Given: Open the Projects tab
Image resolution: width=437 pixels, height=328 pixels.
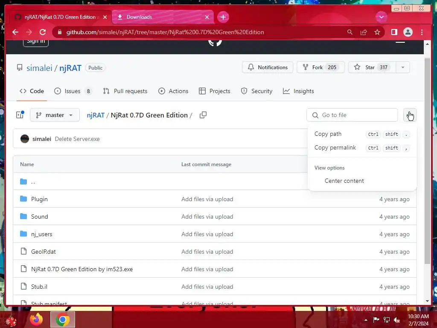Looking at the screenshot, I should click(x=215, y=91).
